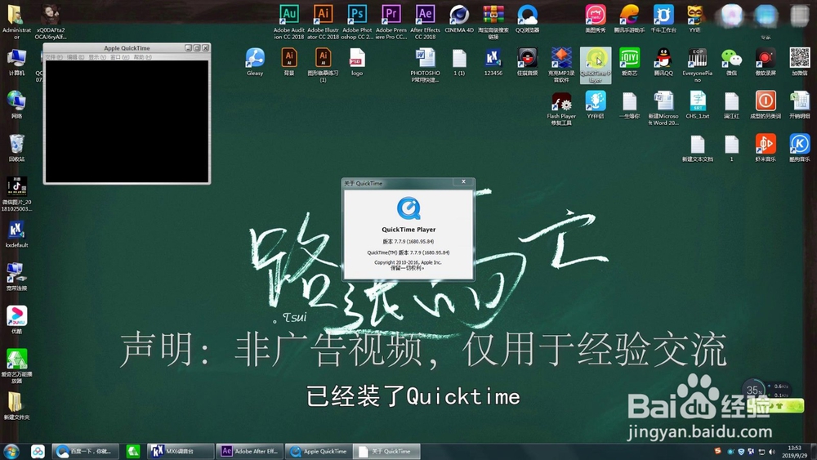Select the QuickTime Player desktop shortcut
The width and height of the screenshot is (817, 460).
click(x=596, y=65)
